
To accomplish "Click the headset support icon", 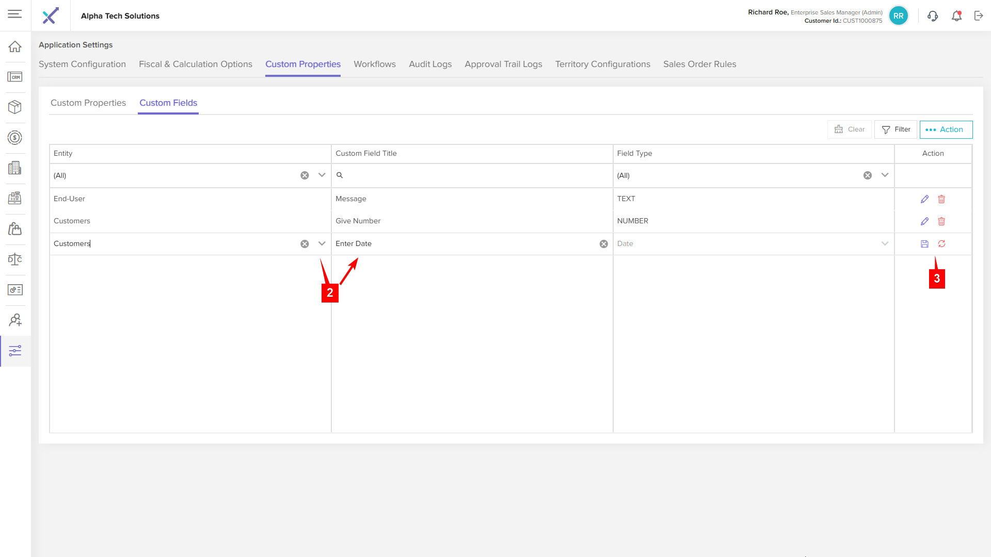I will coord(933,16).
